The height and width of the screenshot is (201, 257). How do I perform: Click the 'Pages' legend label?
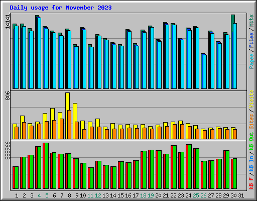tap(251, 61)
